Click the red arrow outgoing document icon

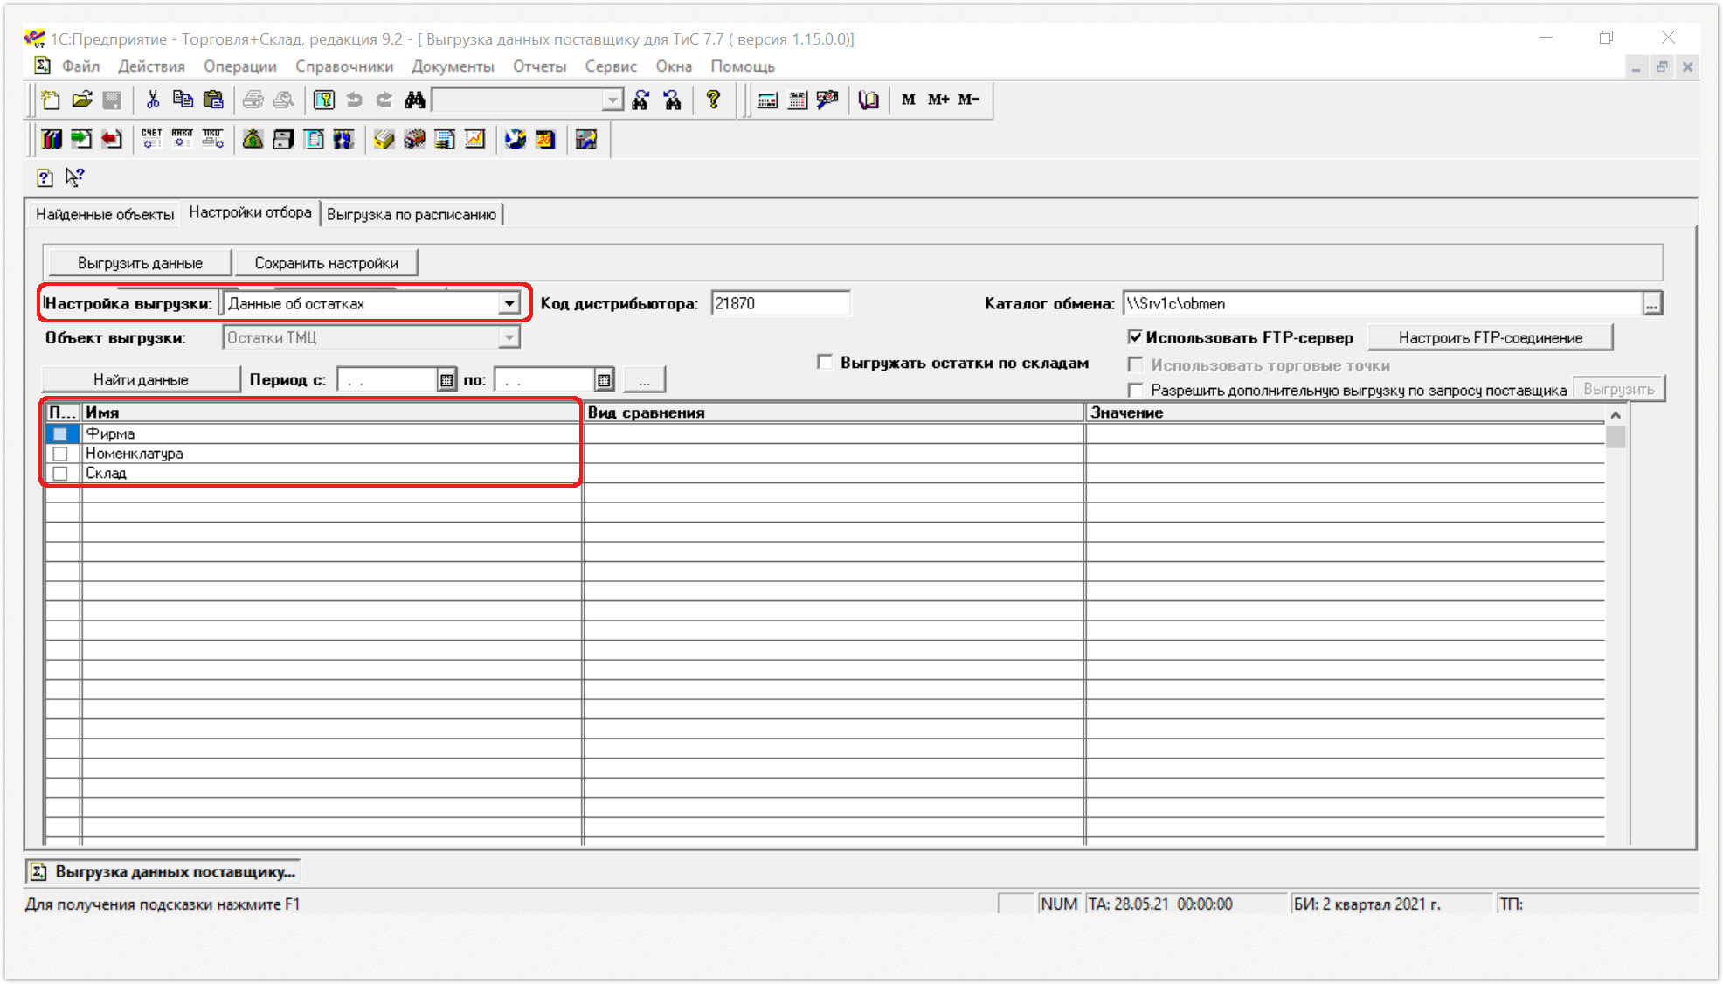click(x=111, y=139)
